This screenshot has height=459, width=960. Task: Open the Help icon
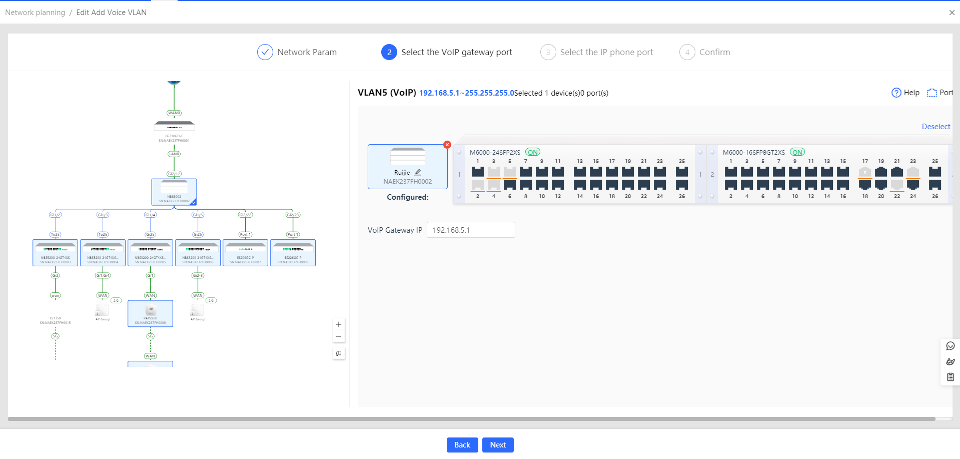pyautogui.click(x=896, y=93)
